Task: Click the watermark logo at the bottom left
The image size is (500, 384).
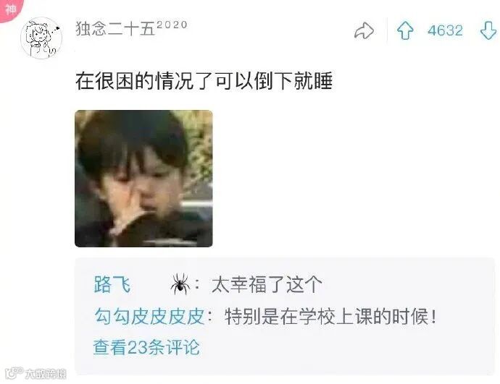Action: click(14, 373)
